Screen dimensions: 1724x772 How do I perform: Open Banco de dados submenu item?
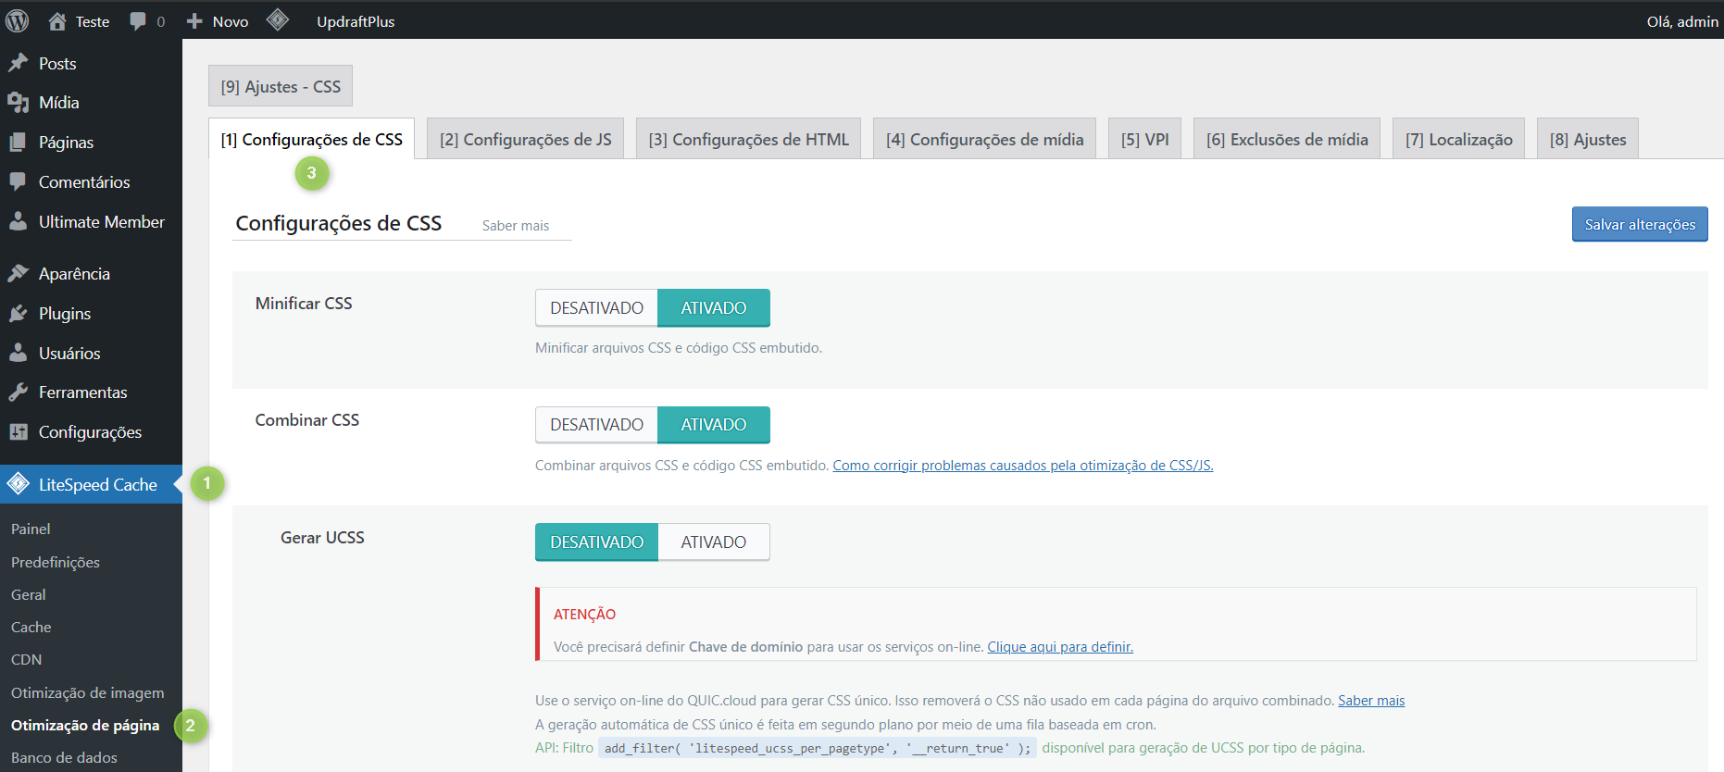(64, 757)
